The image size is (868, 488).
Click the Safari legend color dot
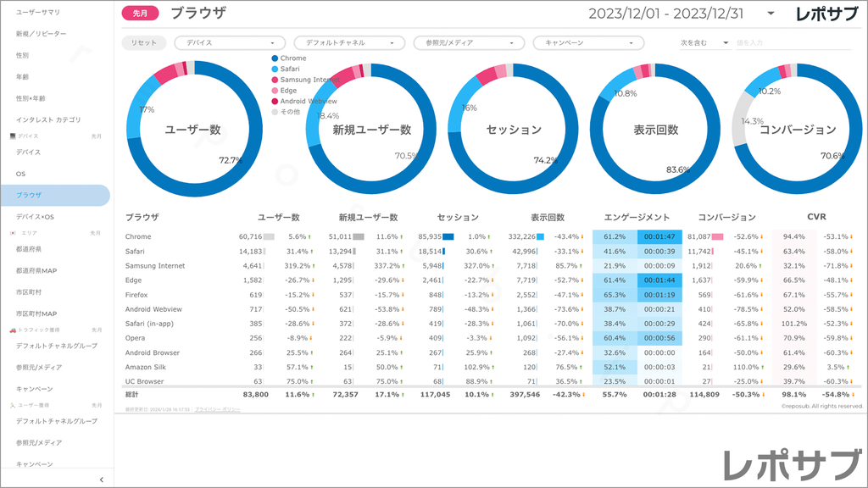275,69
